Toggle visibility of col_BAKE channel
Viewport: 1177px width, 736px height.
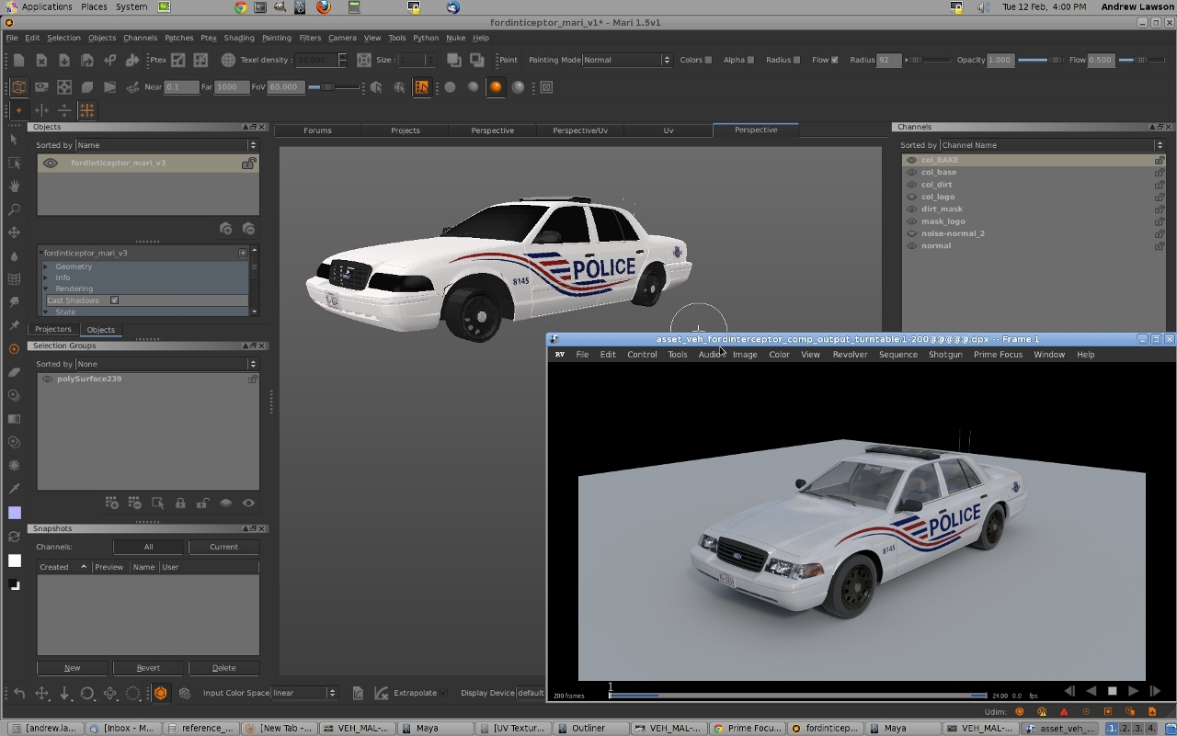tap(911, 160)
